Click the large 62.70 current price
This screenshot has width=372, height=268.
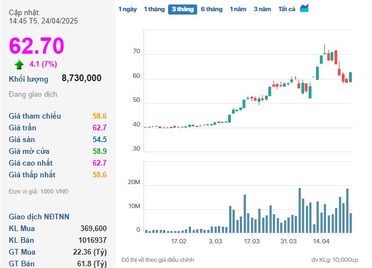pos(36,45)
